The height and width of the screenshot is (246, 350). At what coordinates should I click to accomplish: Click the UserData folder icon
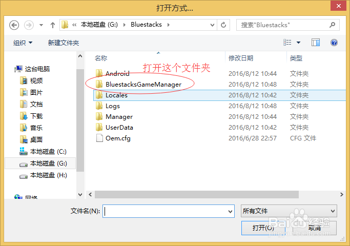click(99, 127)
